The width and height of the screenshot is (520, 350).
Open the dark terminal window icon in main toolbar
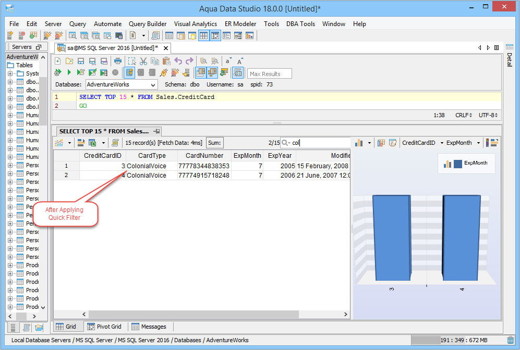[119, 35]
